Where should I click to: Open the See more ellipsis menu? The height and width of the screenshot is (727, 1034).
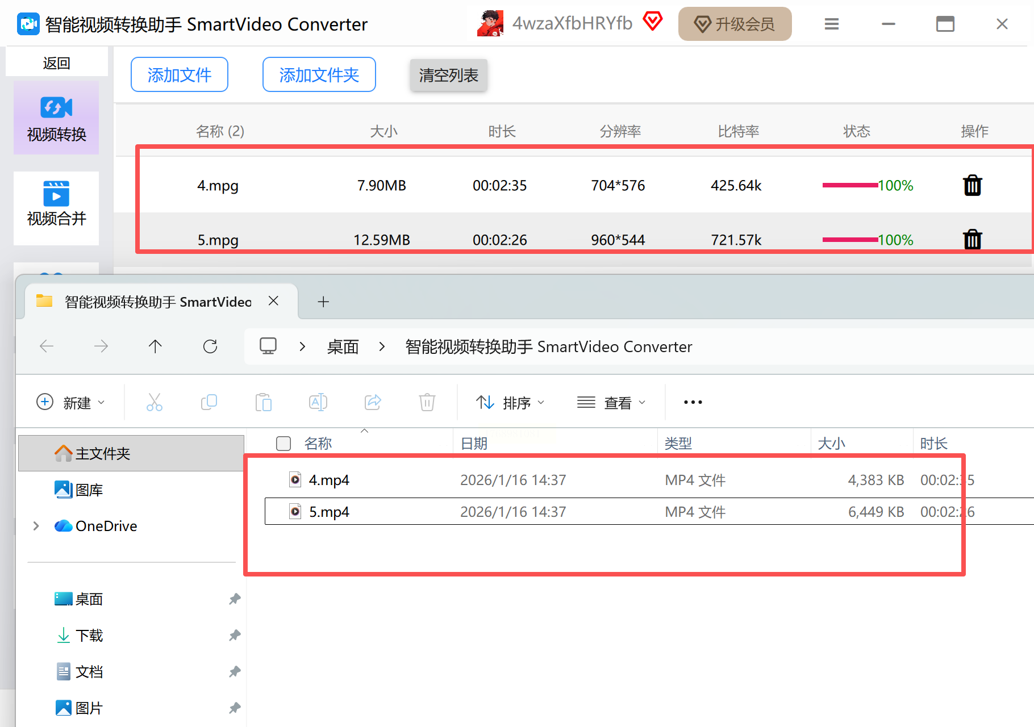pos(693,402)
